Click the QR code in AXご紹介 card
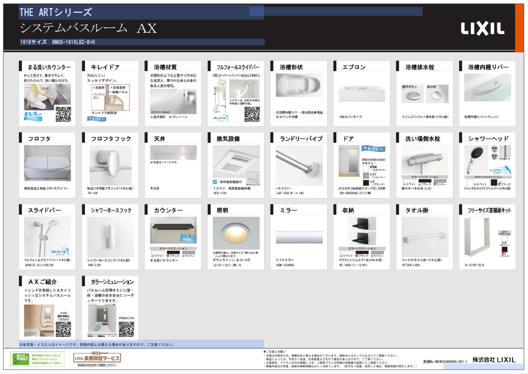This screenshot has height=374, width=528. (63, 329)
